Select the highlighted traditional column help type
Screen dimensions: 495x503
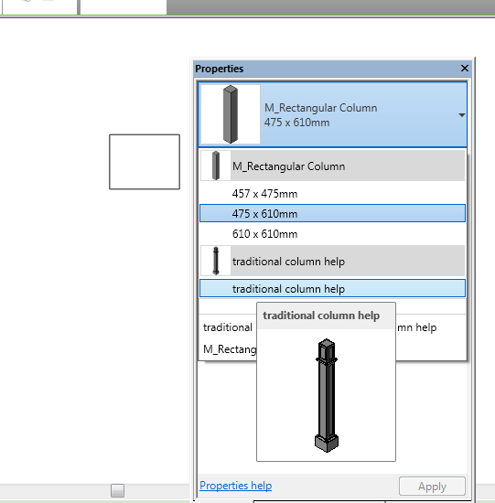(x=332, y=288)
